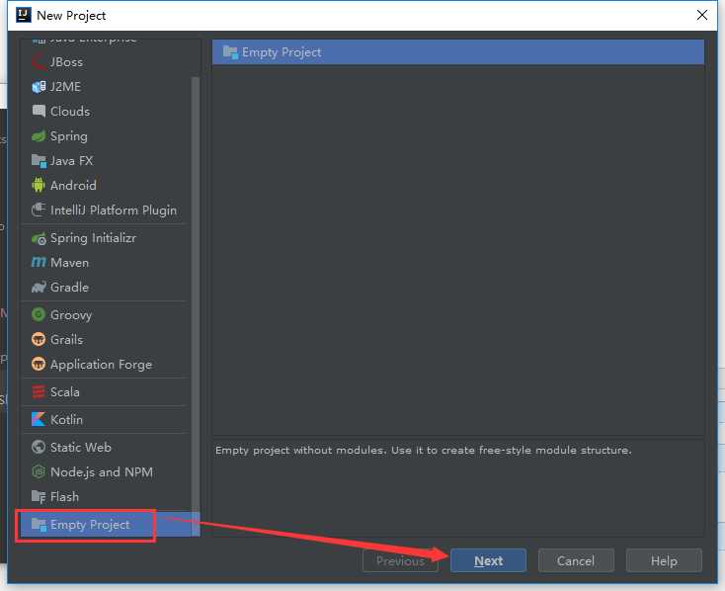Pick the Spring Initializr icon
This screenshot has height=591, width=725.
(39, 238)
